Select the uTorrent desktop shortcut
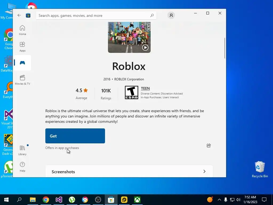Image resolution: width=273 pixels, height=205 pixels. pos(7,169)
